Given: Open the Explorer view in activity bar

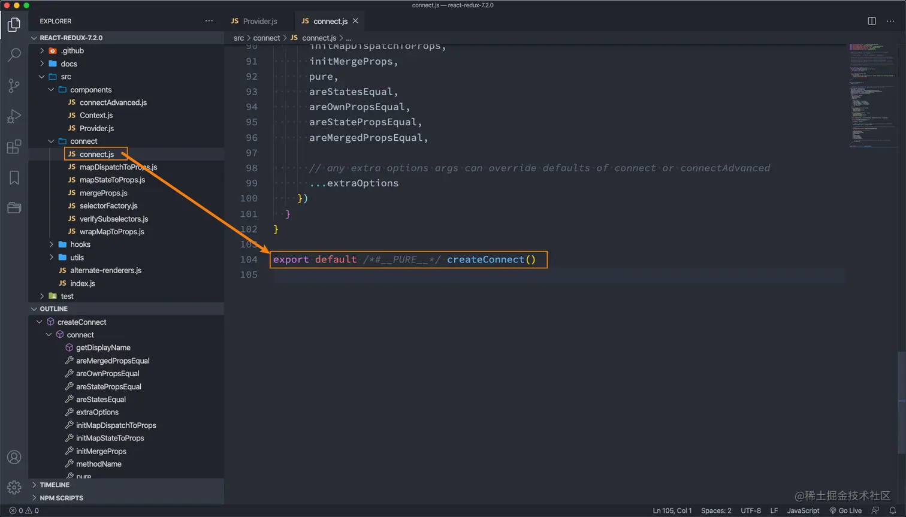Looking at the screenshot, I should pos(14,25).
